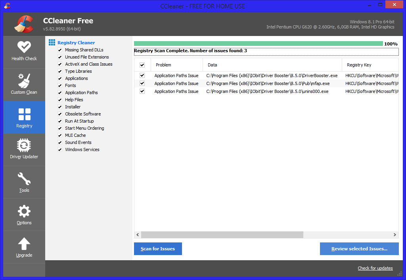Disable Application Paths scanning checkbox
The height and width of the screenshot is (280, 406).
tap(60, 93)
